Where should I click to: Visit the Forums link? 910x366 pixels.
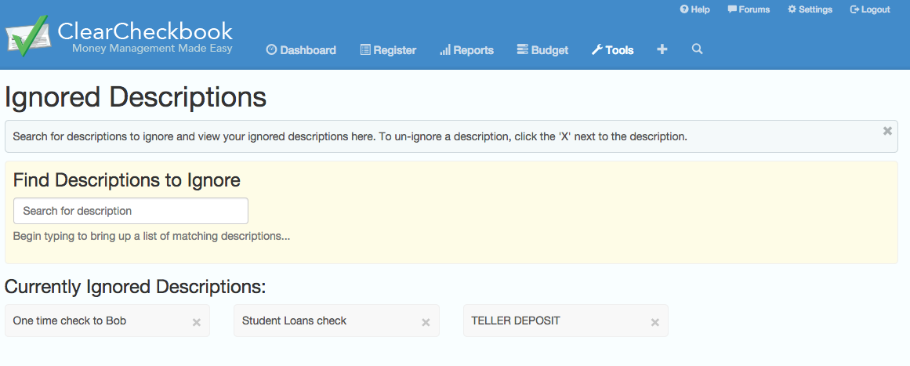click(749, 9)
